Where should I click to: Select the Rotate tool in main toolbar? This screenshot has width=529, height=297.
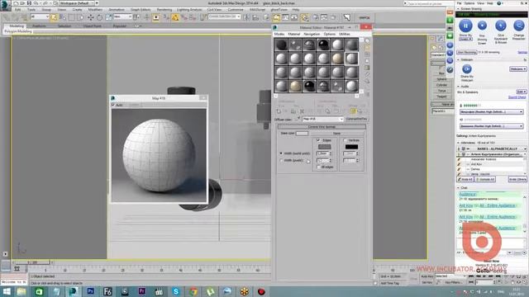(99, 17)
